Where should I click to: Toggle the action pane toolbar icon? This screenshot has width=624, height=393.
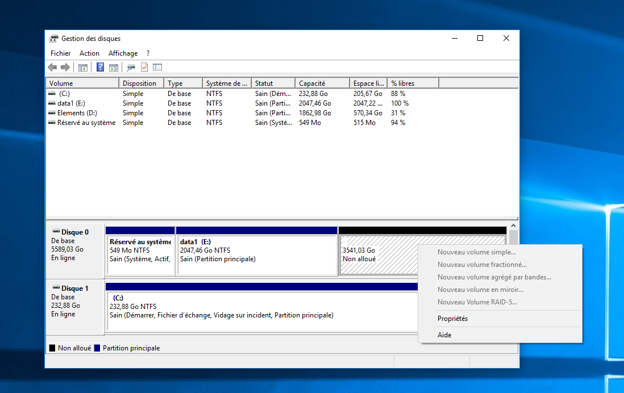(114, 68)
